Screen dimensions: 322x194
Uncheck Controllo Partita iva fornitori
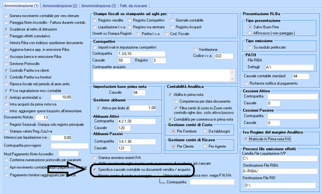6,77
